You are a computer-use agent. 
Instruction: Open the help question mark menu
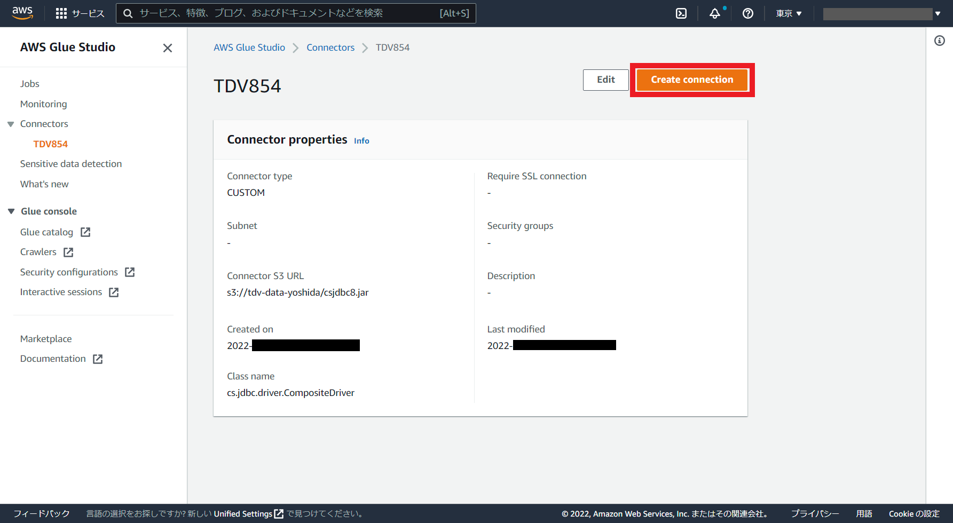[748, 13]
